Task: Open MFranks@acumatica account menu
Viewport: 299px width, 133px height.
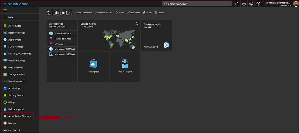Action: (x=278, y=3)
